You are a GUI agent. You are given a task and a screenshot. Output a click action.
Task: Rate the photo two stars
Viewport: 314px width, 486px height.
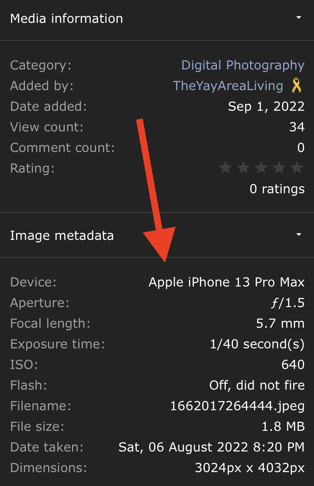[243, 168]
